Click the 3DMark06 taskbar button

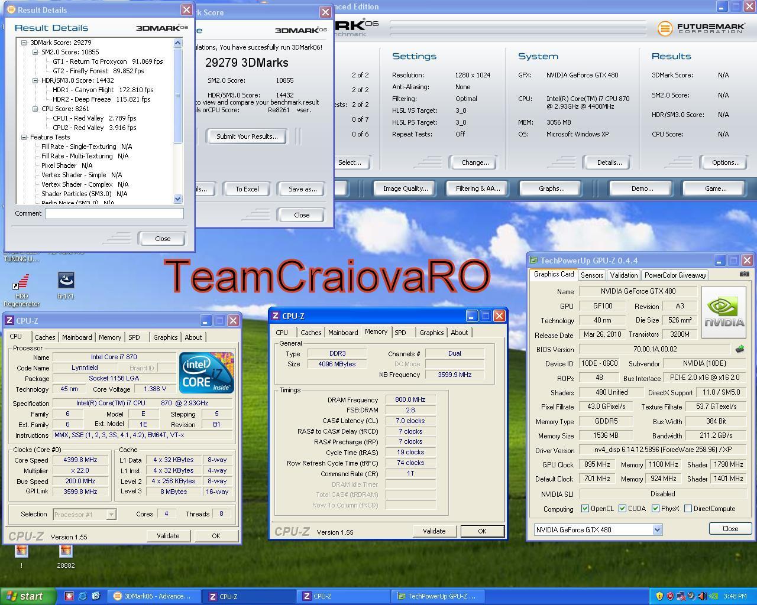[154, 596]
